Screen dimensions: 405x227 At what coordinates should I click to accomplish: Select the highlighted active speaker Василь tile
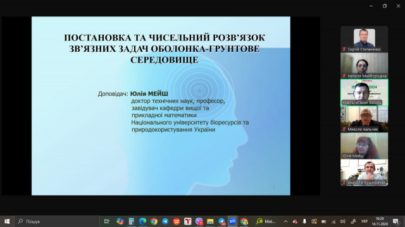pos(364,93)
